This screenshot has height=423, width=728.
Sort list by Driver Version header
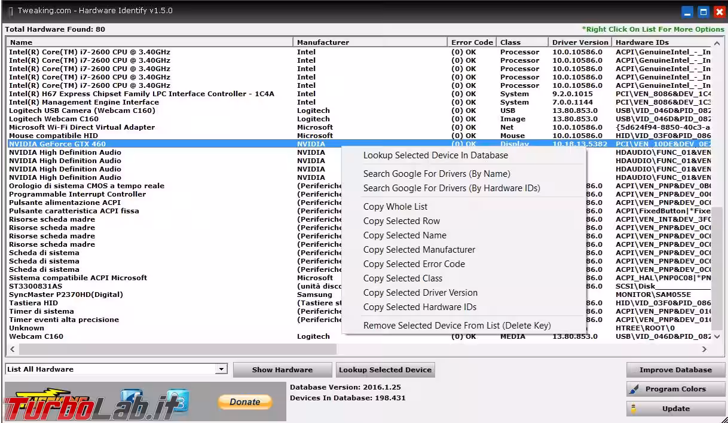tap(579, 42)
